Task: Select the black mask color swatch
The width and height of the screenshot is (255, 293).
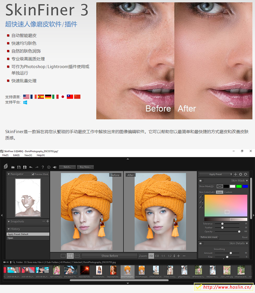Action: 226,186
